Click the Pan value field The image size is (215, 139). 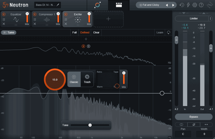(183, 134)
